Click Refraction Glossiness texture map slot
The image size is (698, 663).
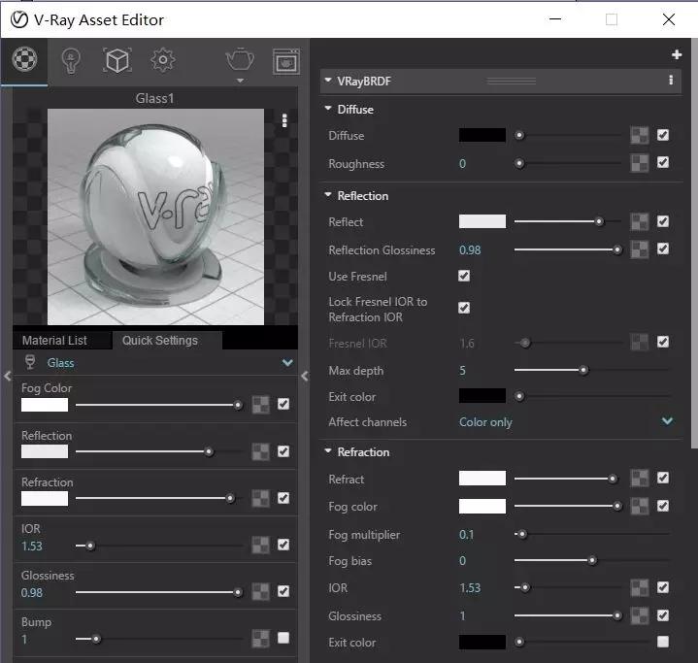[639, 615]
